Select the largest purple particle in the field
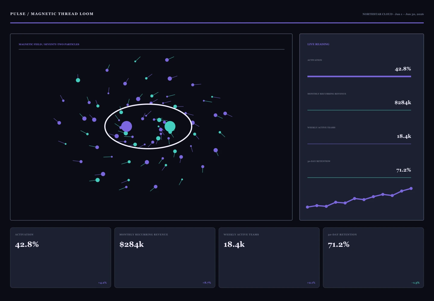This screenshot has width=434, height=301. (x=127, y=126)
